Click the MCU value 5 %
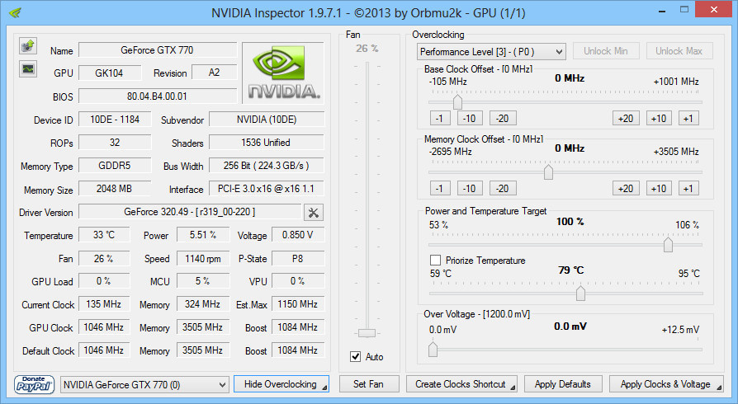738x404 pixels. coord(203,281)
